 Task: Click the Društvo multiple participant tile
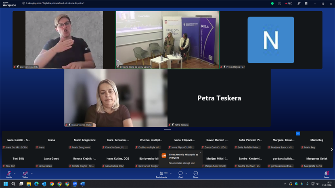[151, 141]
